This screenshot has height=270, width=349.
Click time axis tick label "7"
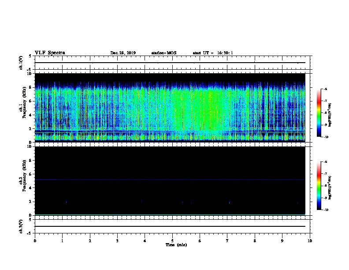tap(227, 241)
